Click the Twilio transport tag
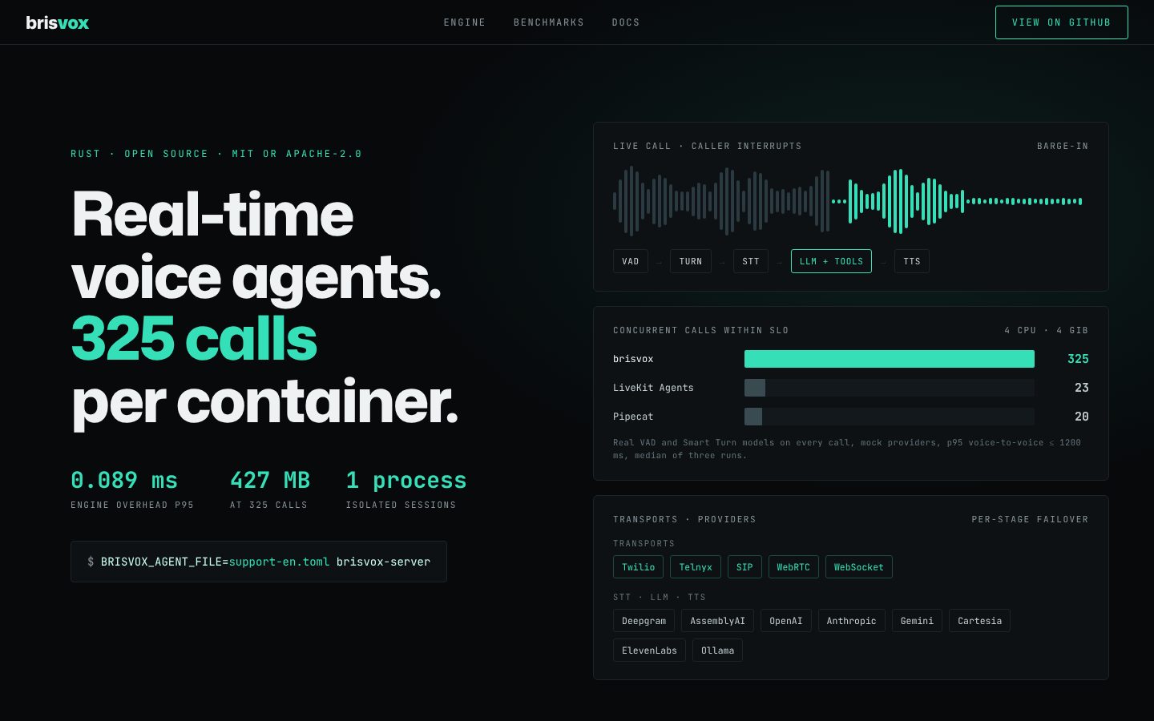 click(x=639, y=567)
